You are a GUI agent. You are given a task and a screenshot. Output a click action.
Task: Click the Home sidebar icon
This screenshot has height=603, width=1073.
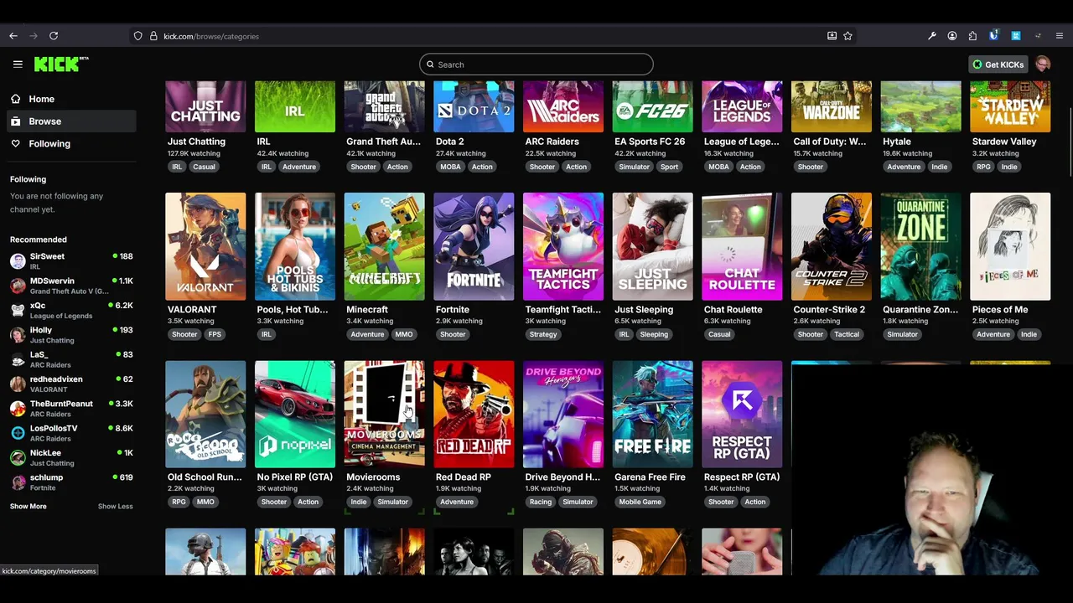pos(15,99)
